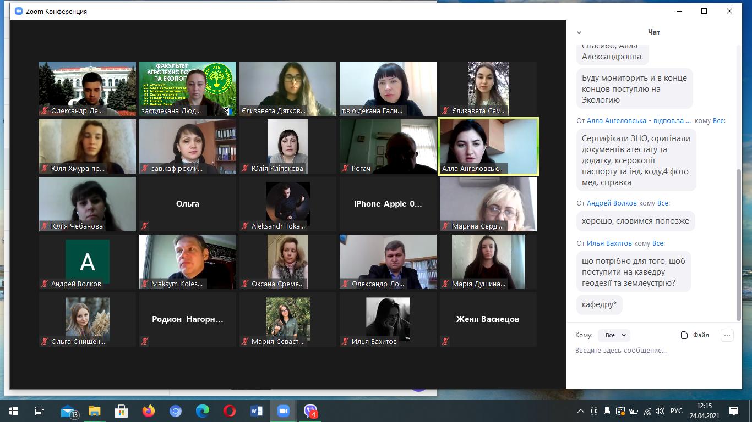This screenshot has width=752, height=422.
Task: Select the tile of Aleksandr Toka…
Action: tap(288, 204)
